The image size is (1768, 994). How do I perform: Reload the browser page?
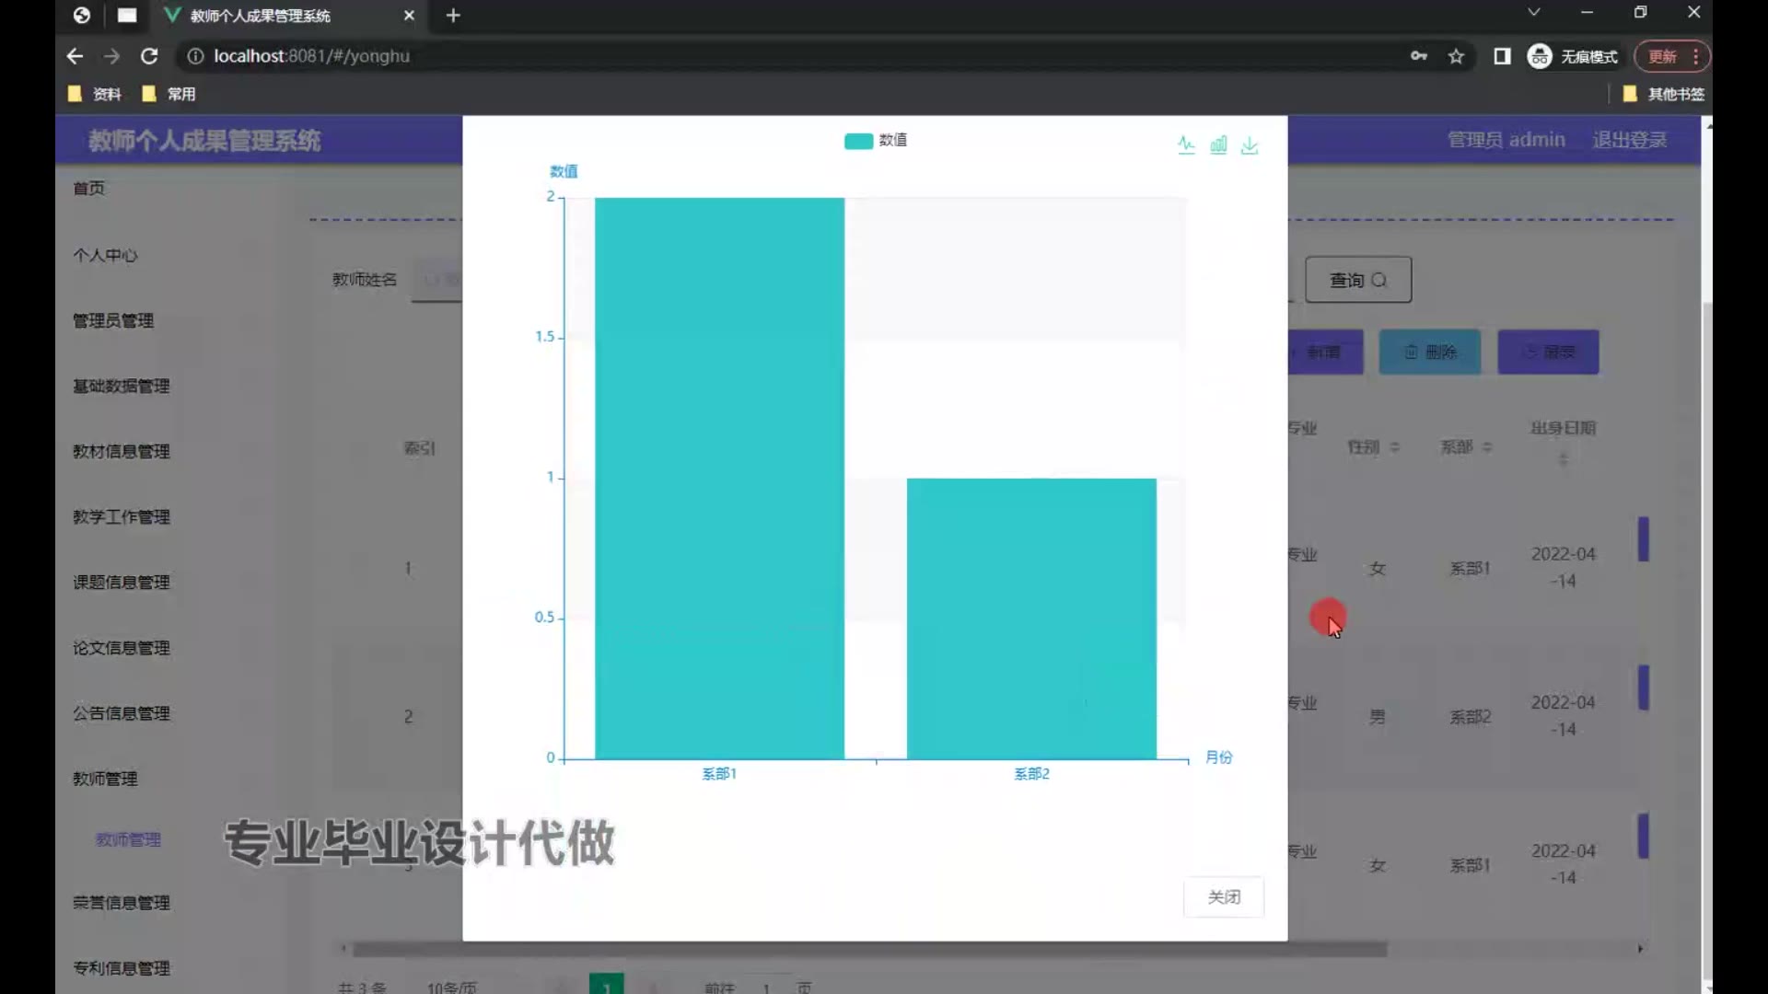pyautogui.click(x=149, y=56)
